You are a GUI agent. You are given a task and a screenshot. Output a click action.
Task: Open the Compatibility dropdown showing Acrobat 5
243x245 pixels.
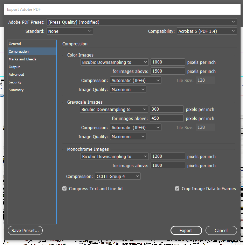coord(207,31)
